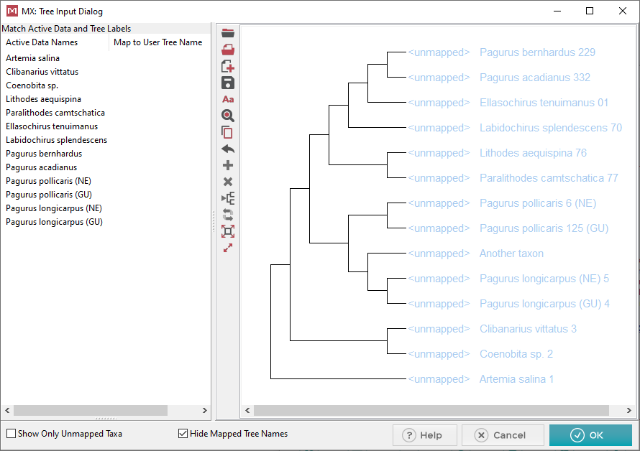Click the undo arrow icon
The image size is (640, 451).
pos(228,149)
